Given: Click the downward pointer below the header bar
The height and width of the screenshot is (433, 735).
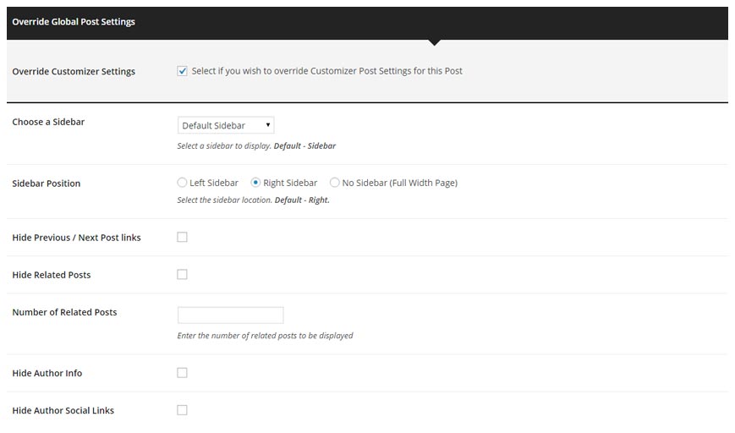Looking at the screenshot, I should pos(434,42).
